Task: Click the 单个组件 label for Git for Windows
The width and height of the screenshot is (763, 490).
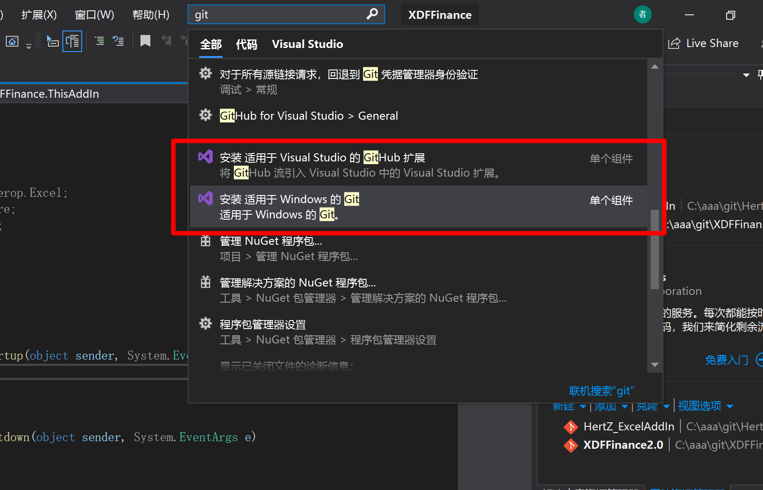Action: [611, 200]
